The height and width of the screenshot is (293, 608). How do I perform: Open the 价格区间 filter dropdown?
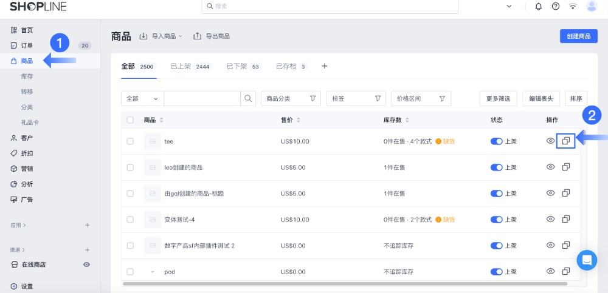(x=421, y=98)
